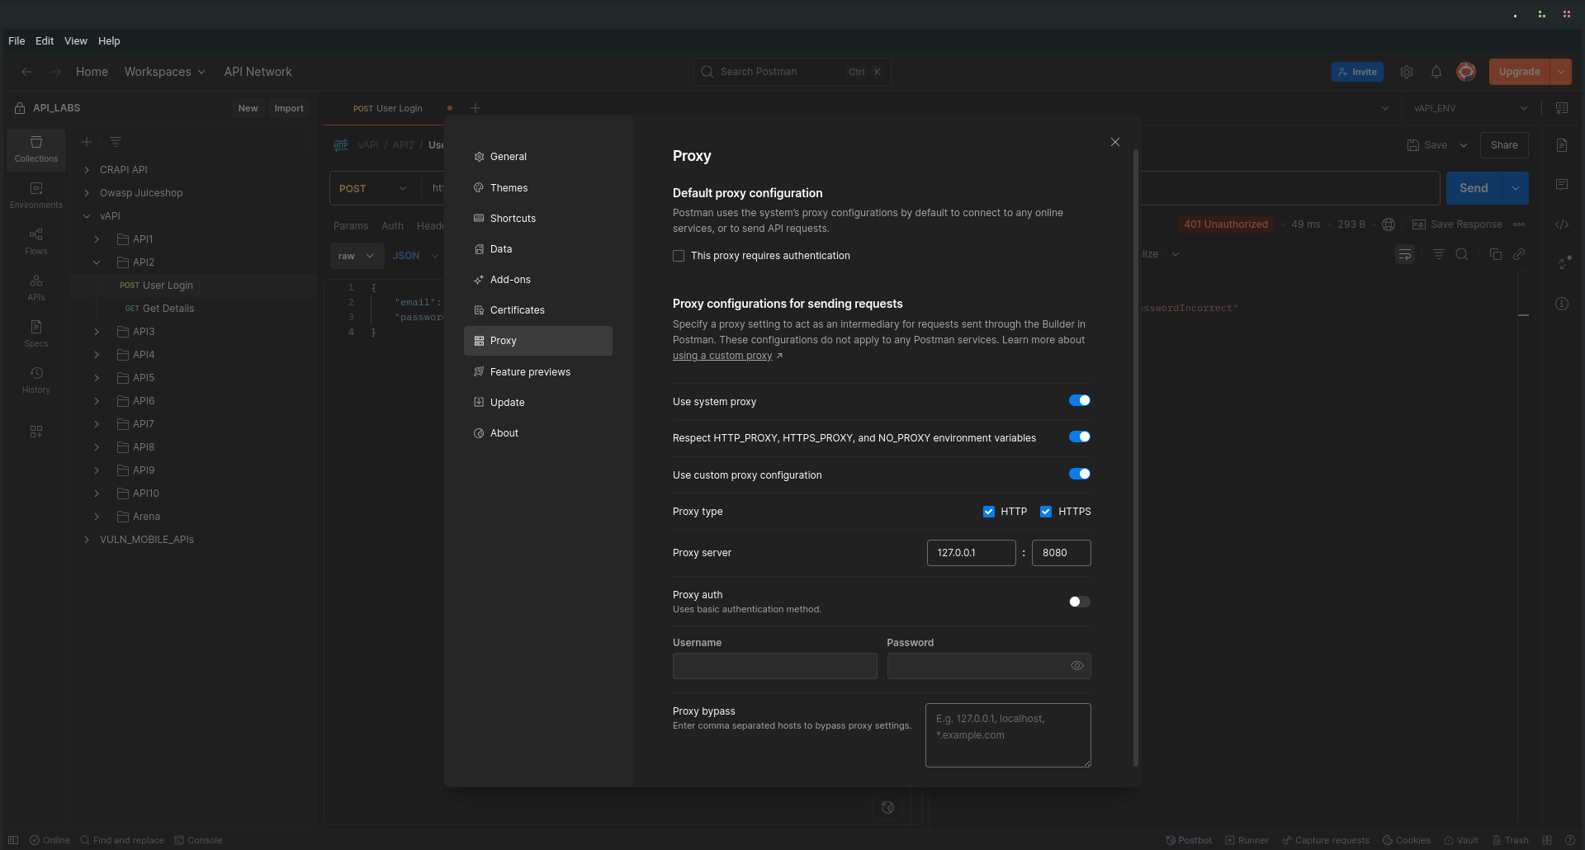Switch to General settings tab
Viewport: 1585px width, 850px height.
coord(538,157)
